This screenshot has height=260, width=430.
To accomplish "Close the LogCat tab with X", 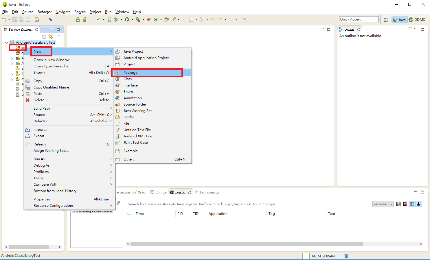I will (x=189, y=192).
